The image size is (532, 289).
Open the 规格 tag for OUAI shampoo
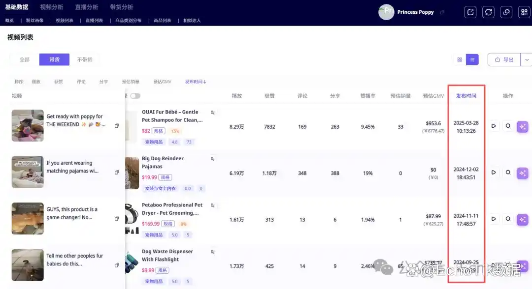pyautogui.click(x=158, y=131)
